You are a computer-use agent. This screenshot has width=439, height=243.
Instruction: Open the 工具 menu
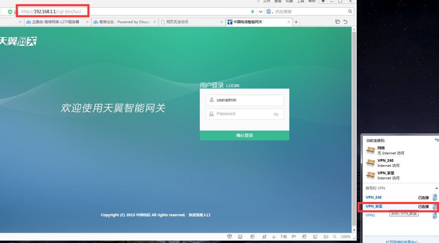pyautogui.click(x=301, y=1)
